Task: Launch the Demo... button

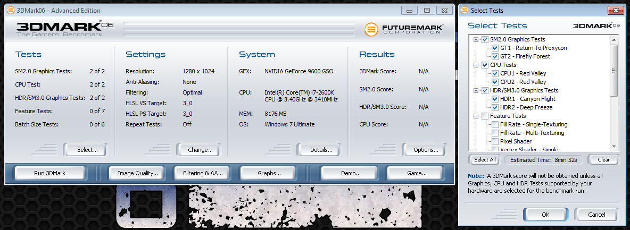Action: tap(349, 173)
